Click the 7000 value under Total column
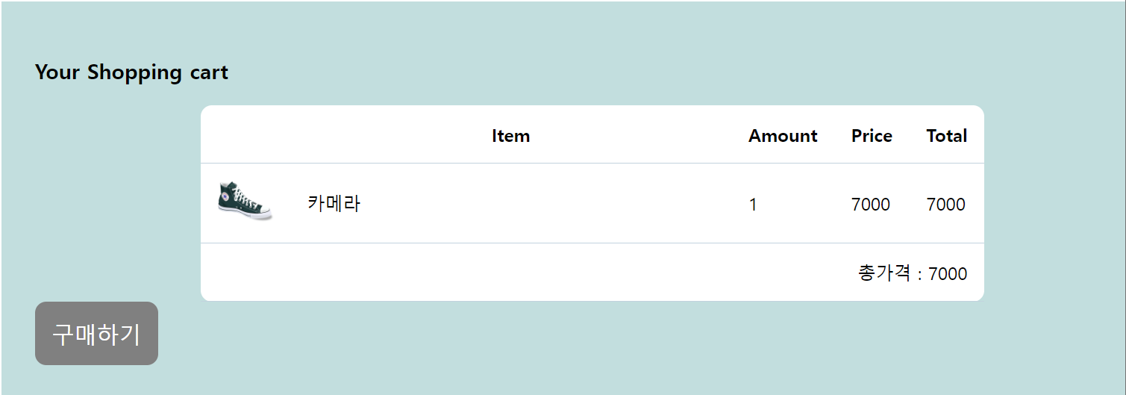The width and height of the screenshot is (1126, 395). pos(945,205)
